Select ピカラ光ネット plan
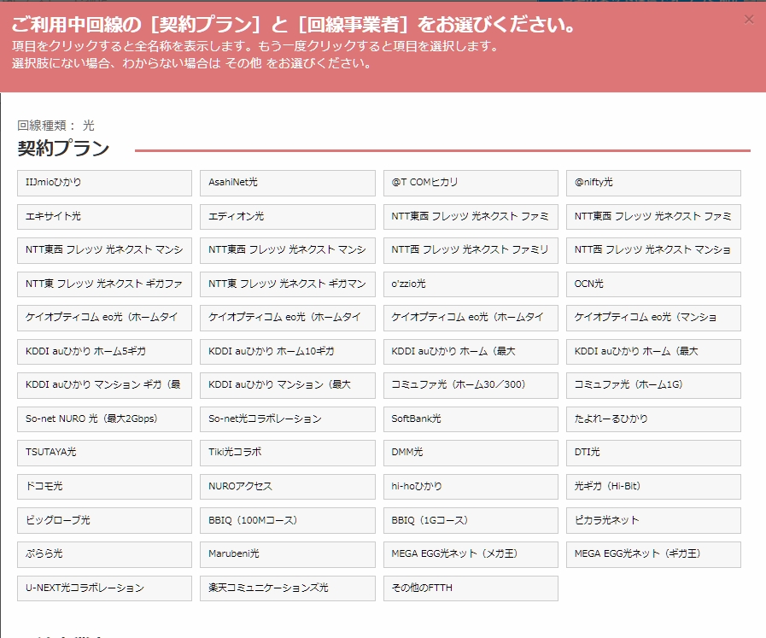 tap(653, 520)
